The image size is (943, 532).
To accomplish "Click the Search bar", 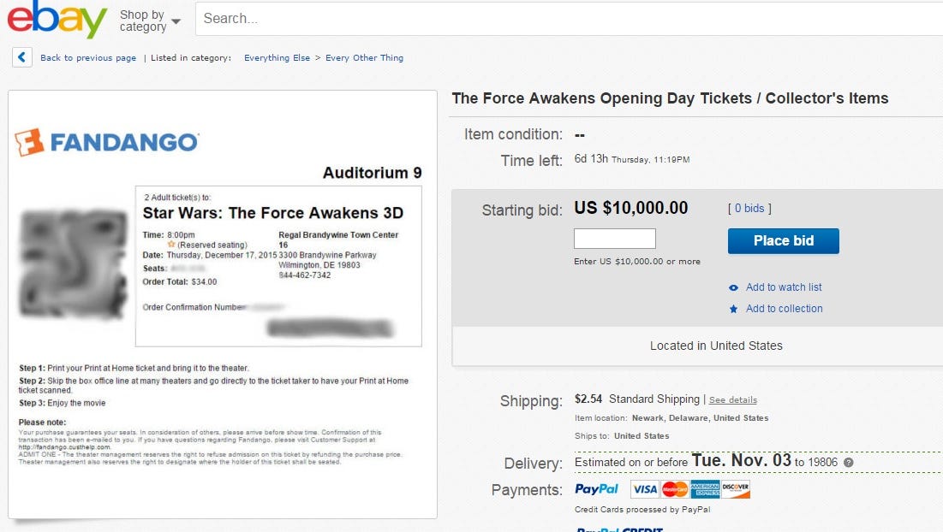I will [428, 19].
